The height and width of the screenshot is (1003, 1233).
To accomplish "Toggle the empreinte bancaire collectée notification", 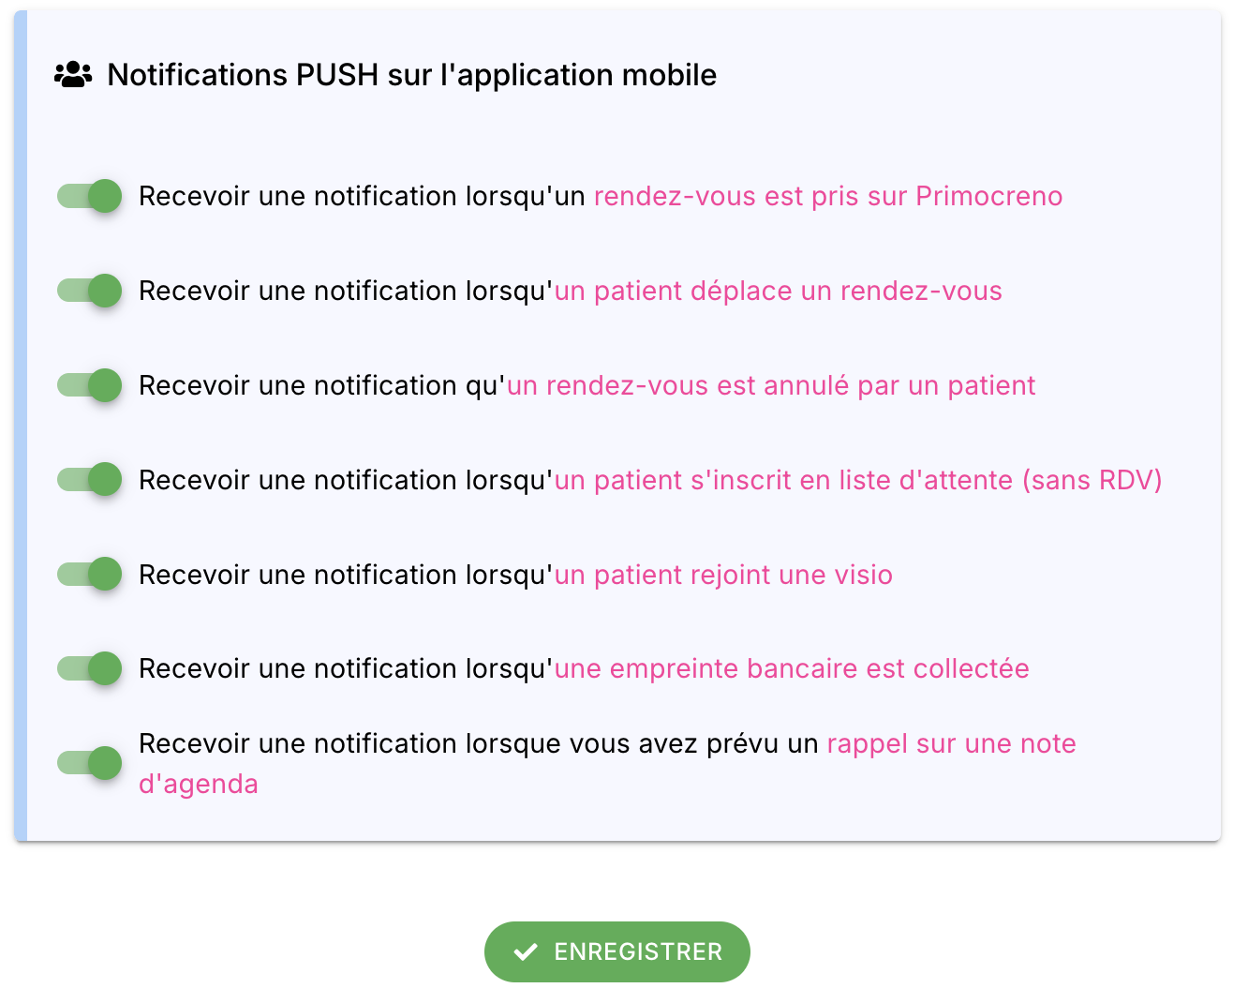I will point(90,668).
